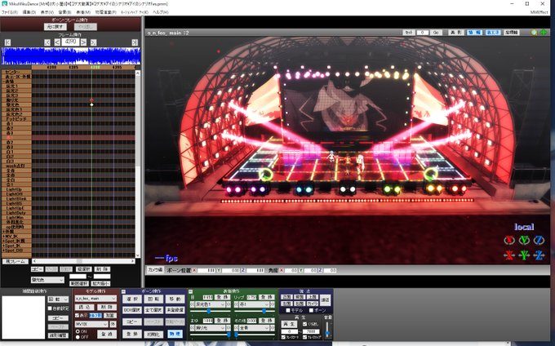
Task: Step forward one frame arrow
Action: coord(83,42)
